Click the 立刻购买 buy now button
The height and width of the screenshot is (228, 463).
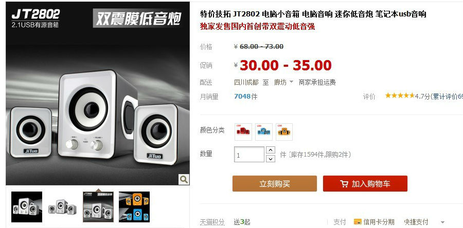[x=275, y=184]
